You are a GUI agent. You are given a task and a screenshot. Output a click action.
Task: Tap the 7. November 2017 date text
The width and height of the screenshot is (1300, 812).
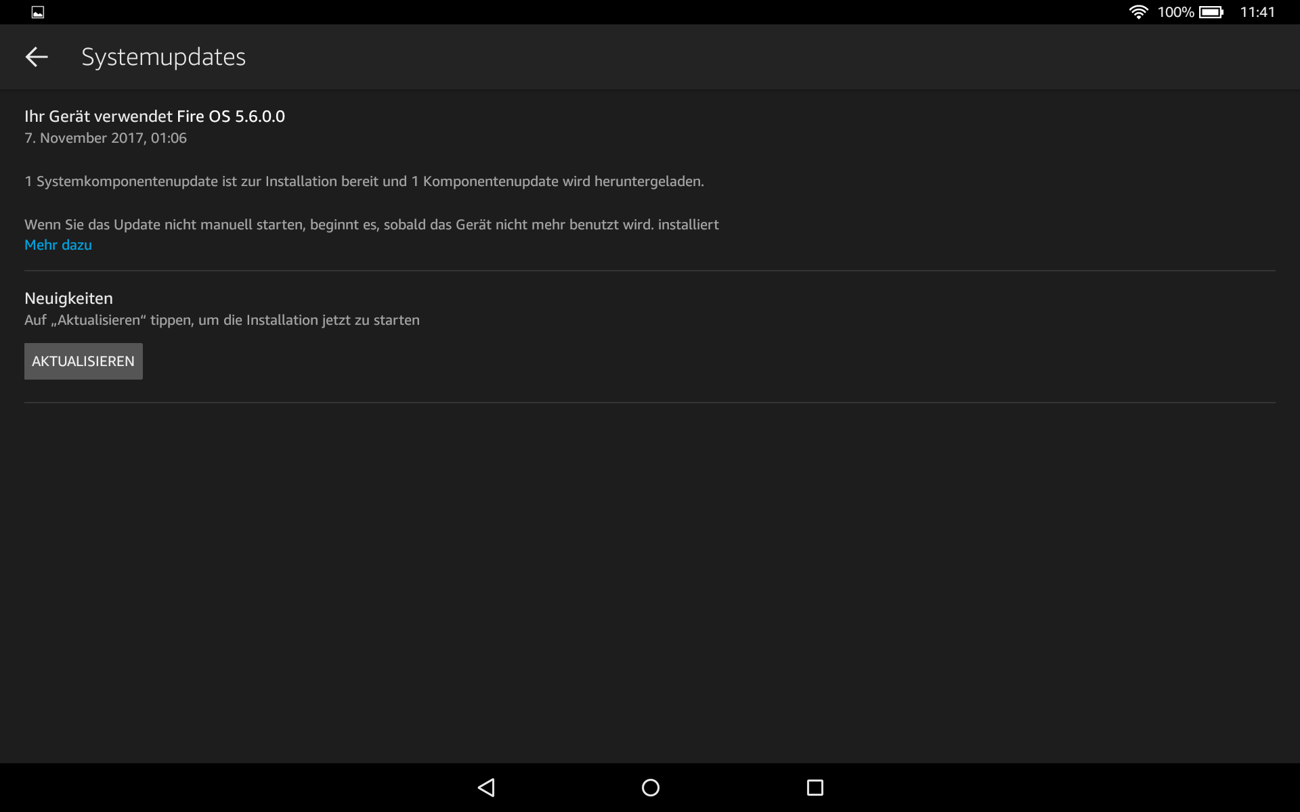tap(106, 138)
